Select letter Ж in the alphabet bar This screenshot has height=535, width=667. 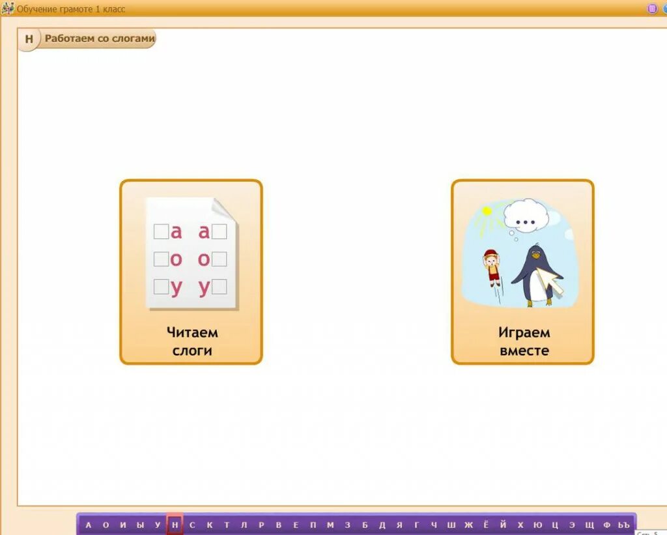point(469,525)
